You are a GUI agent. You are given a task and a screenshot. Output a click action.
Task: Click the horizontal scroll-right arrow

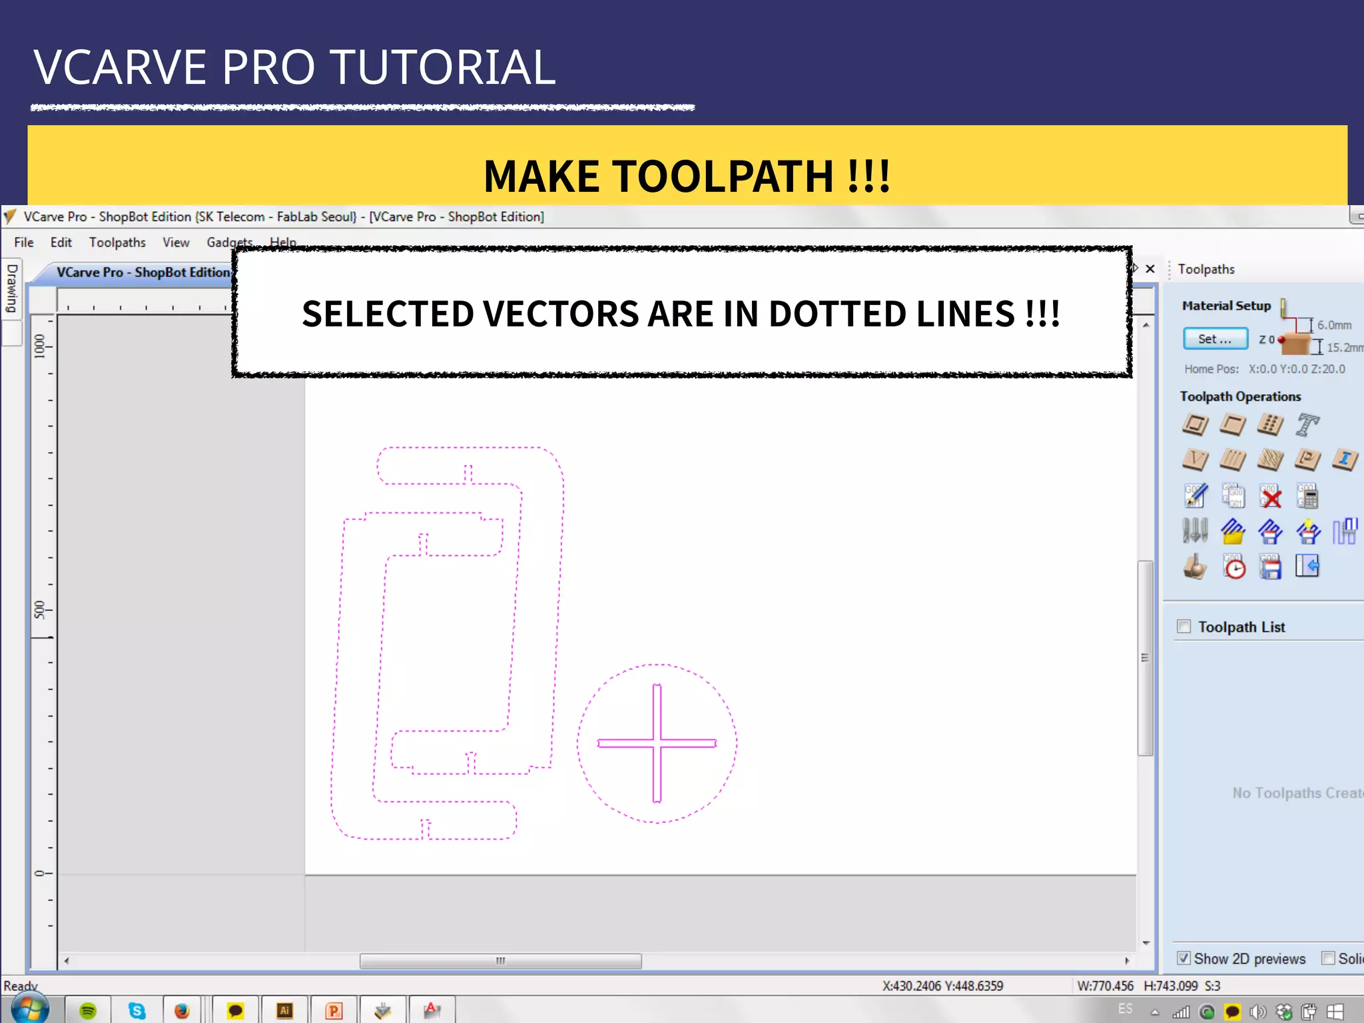point(1127,961)
